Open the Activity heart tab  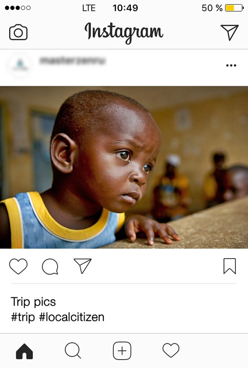[171, 350]
